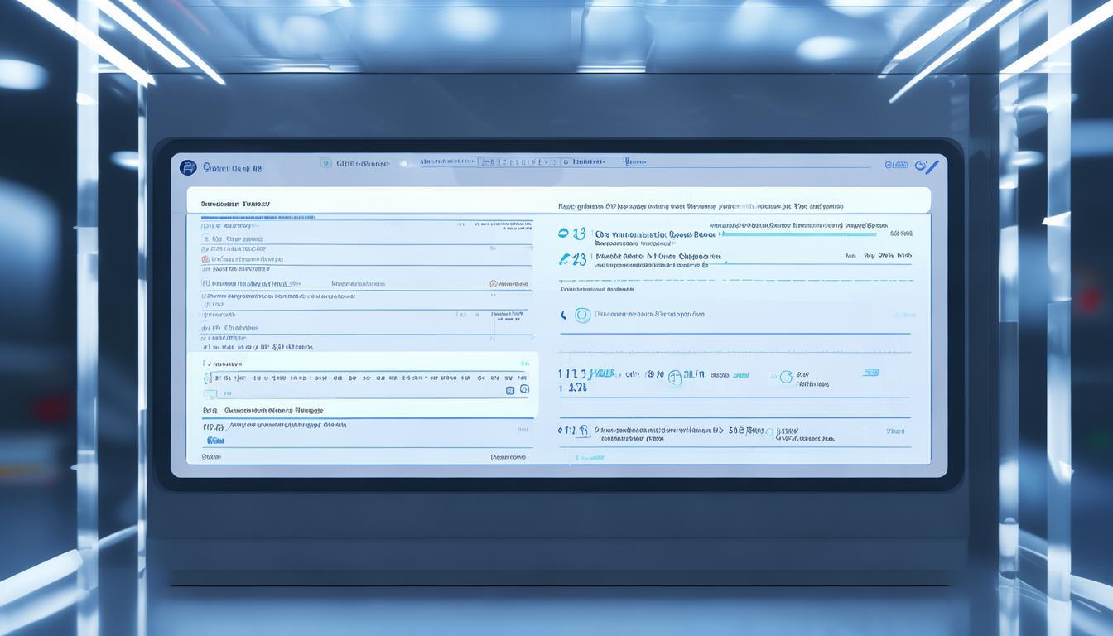Click the round dark-blue app logo icon
This screenshot has height=636, width=1113.
coord(188,168)
